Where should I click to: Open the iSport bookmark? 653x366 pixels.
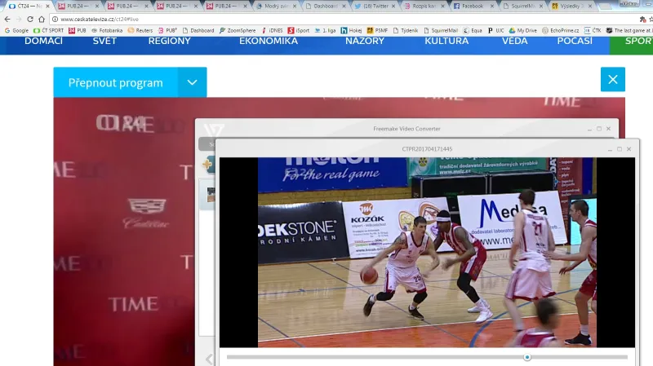coord(299,30)
